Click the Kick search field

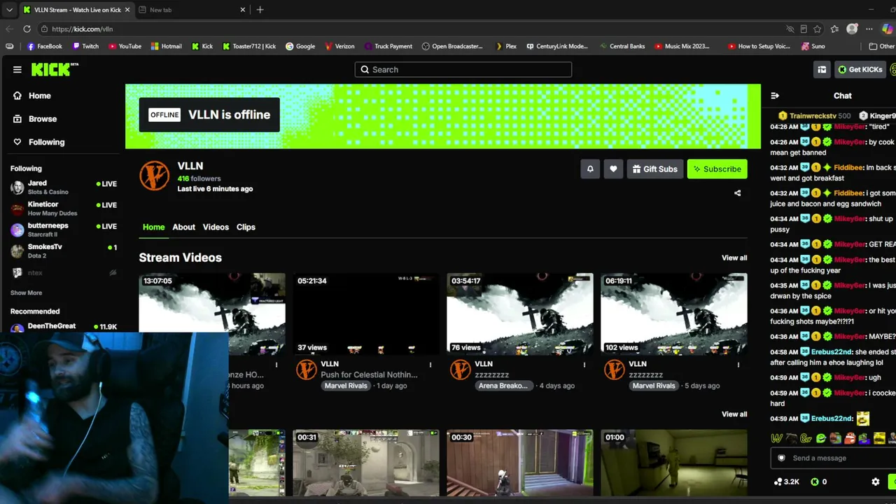[463, 69]
